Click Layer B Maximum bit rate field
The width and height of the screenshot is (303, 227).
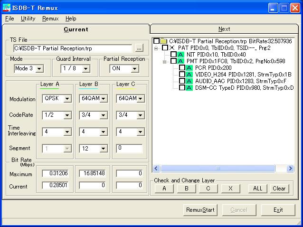[92, 173]
